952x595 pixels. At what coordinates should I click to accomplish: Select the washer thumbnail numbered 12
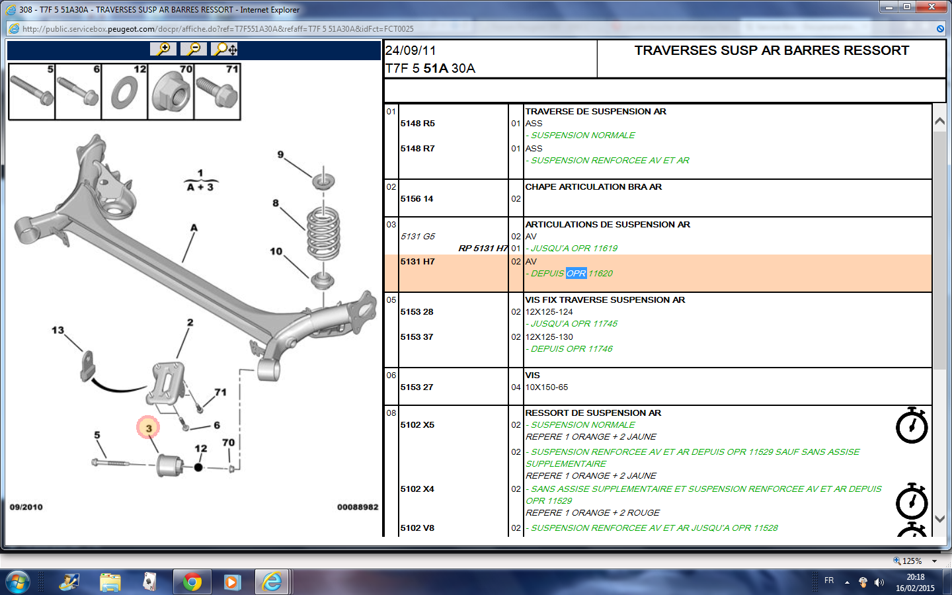pos(125,92)
